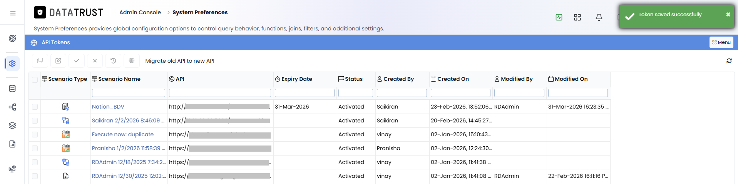Click the target icon in the sidebar
Screen dimensions: 738x184
[x=12, y=38]
